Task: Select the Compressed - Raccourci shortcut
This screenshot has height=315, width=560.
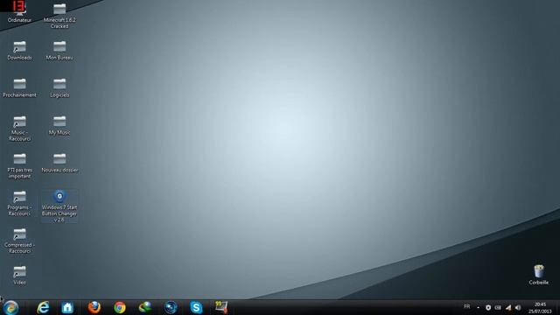Action: (19, 241)
